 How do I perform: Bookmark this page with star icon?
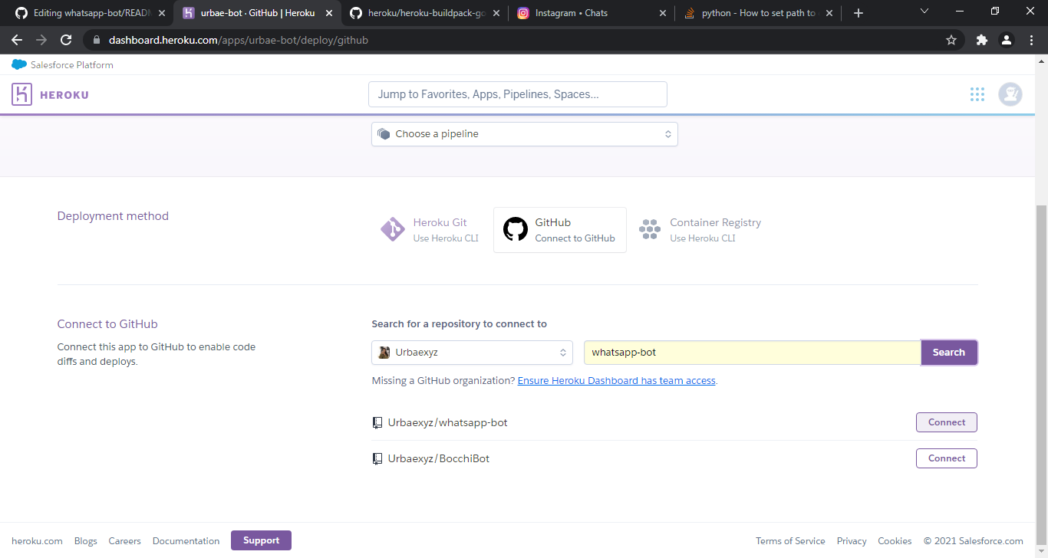point(951,40)
